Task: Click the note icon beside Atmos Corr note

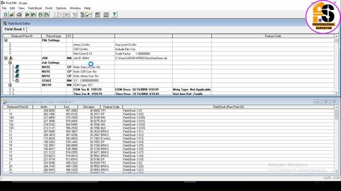Action: click(17, 76)
